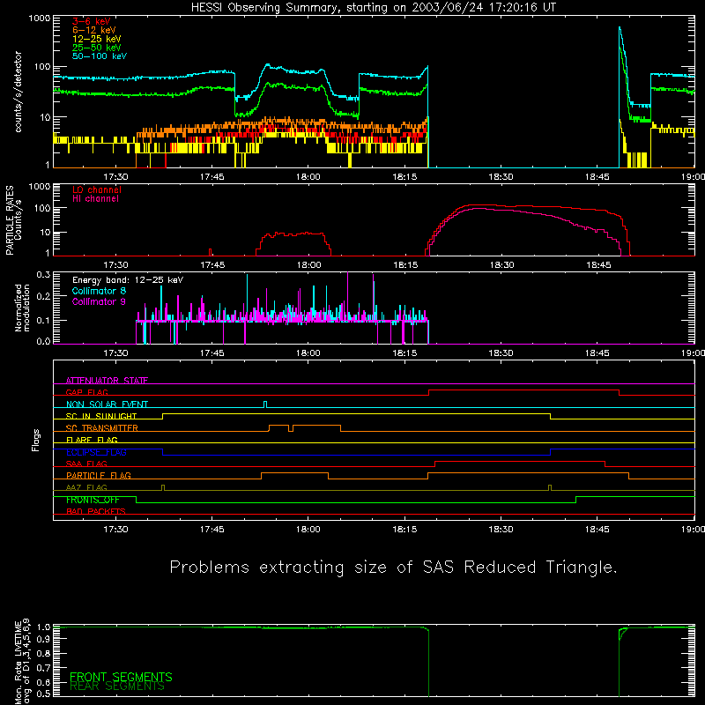Click the LO channel legend label
This screenshot has width=705, height=705.
pyautogui.click(x=97, y=189)
